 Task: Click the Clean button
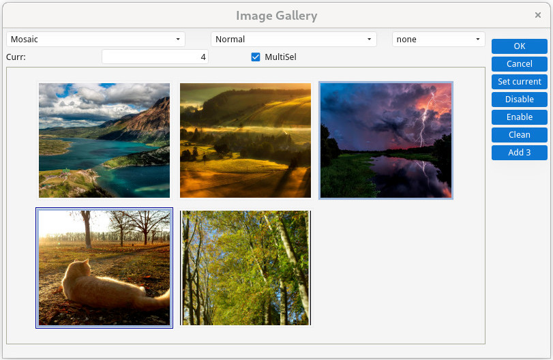pos(519,135)
